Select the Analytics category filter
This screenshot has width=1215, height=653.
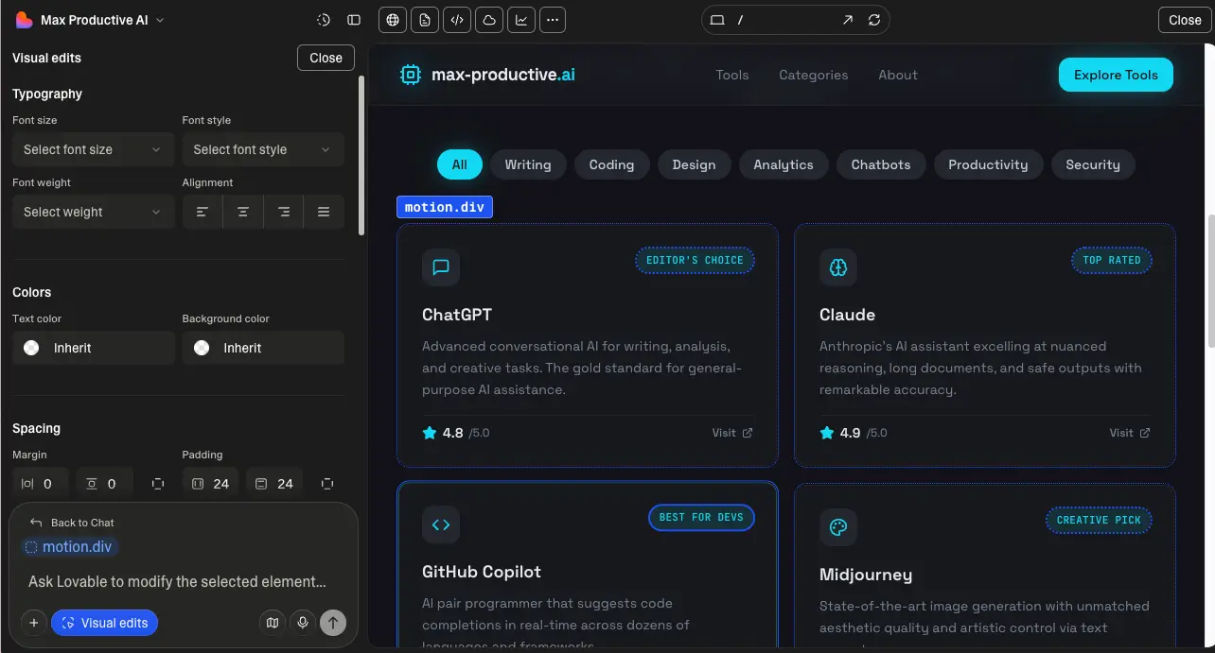click(784, 164)
